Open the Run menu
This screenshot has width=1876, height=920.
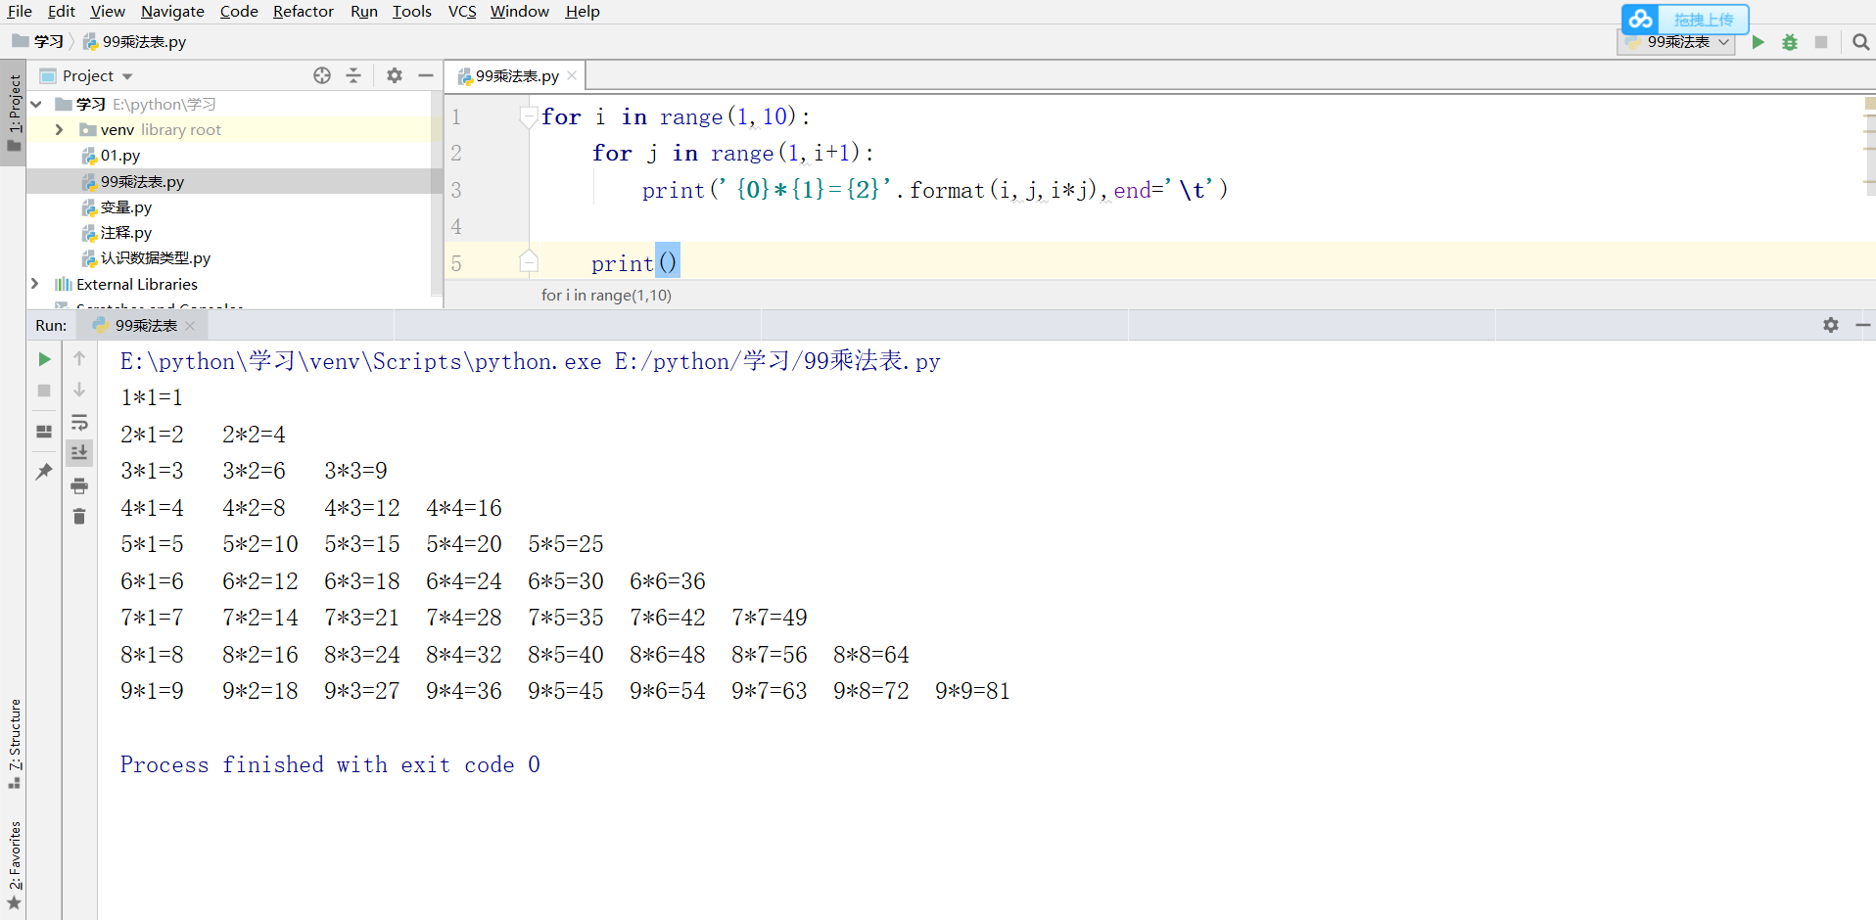tap(364, 11)
